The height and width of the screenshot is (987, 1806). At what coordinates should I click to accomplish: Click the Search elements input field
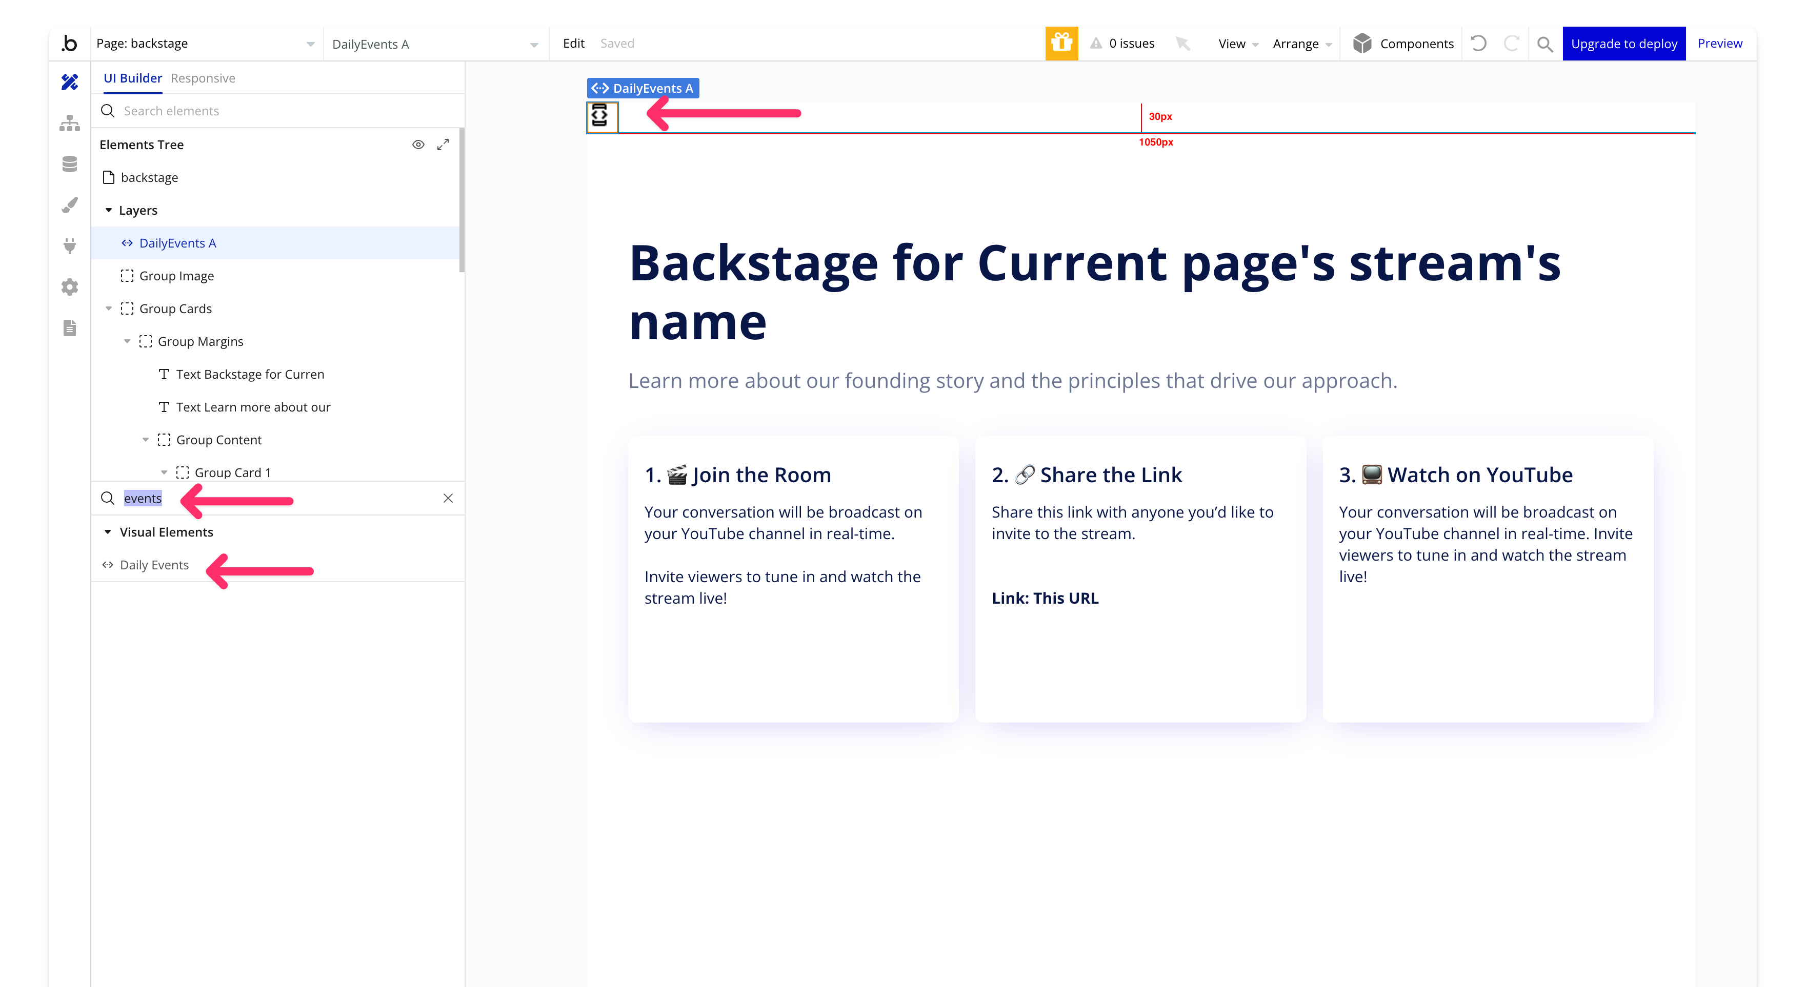(280, 111)
